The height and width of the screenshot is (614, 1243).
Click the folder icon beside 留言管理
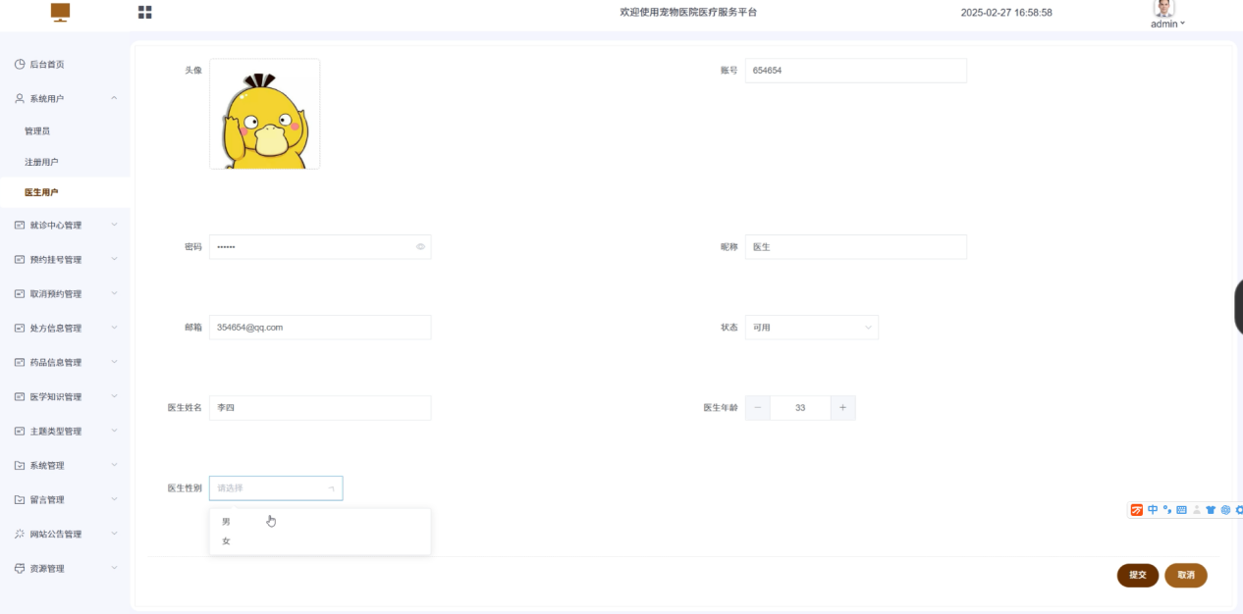tap(20, 500)
